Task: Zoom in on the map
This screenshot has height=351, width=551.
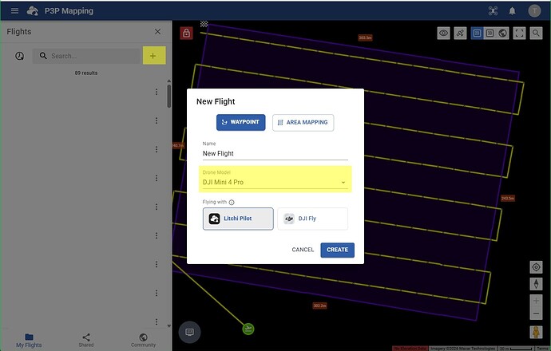Action: point(536,301)
